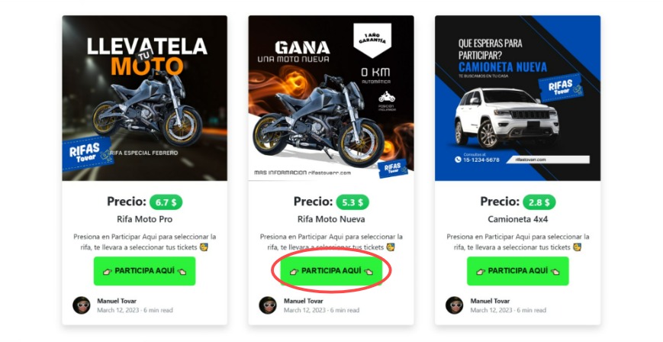Screen dimensions: 663x342
Task: Click PARTICIPA AQUÍ under Camioneta 4x4
Action: point(517,271)
